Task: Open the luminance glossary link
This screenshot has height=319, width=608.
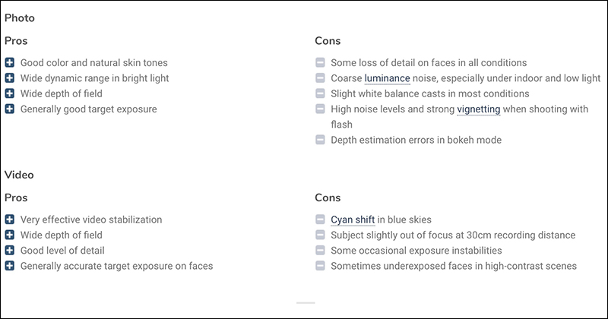Action: click(x=387, y=78)
